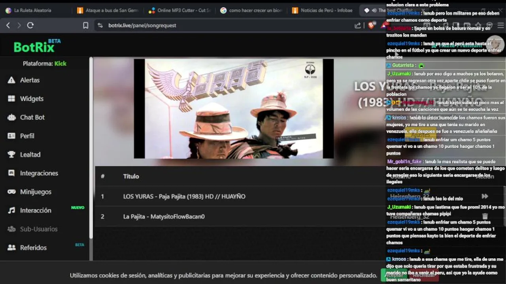Viewport: 506px width, 284px height.
Task: Click the Interacción music note icon
Action: coord(11,210)
